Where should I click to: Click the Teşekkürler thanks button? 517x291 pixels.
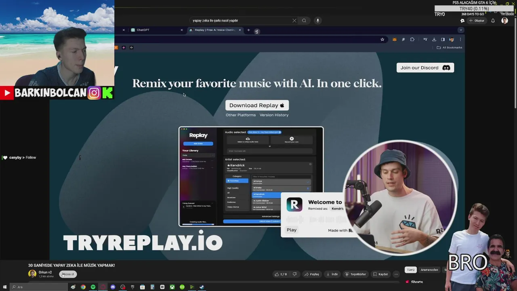(355, 274)
